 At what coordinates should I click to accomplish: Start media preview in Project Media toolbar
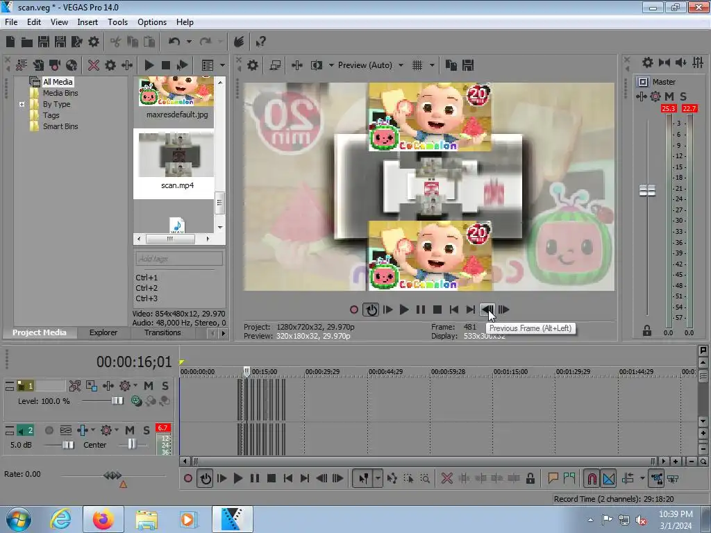pyautogui.click(x=149, y=65)
